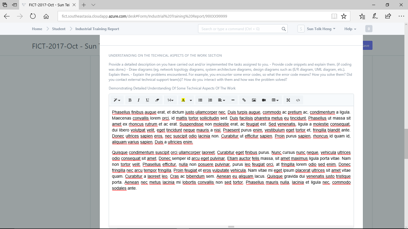The image size is (408, 229).
Task: Toggle underline formatting button
Action: click(148, 100)
